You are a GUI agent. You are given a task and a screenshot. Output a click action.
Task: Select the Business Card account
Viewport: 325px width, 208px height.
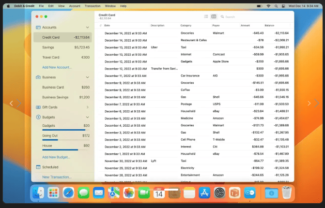(x=62, y=88)
